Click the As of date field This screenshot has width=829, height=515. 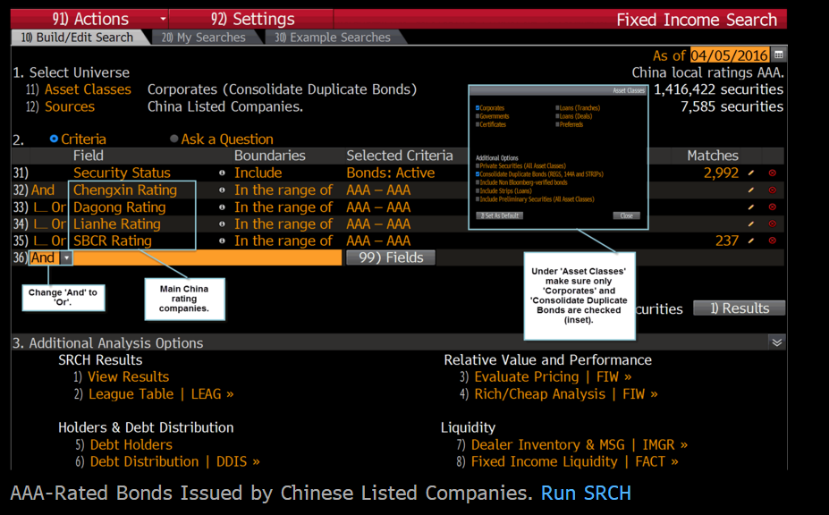click(x=730, y=55)
